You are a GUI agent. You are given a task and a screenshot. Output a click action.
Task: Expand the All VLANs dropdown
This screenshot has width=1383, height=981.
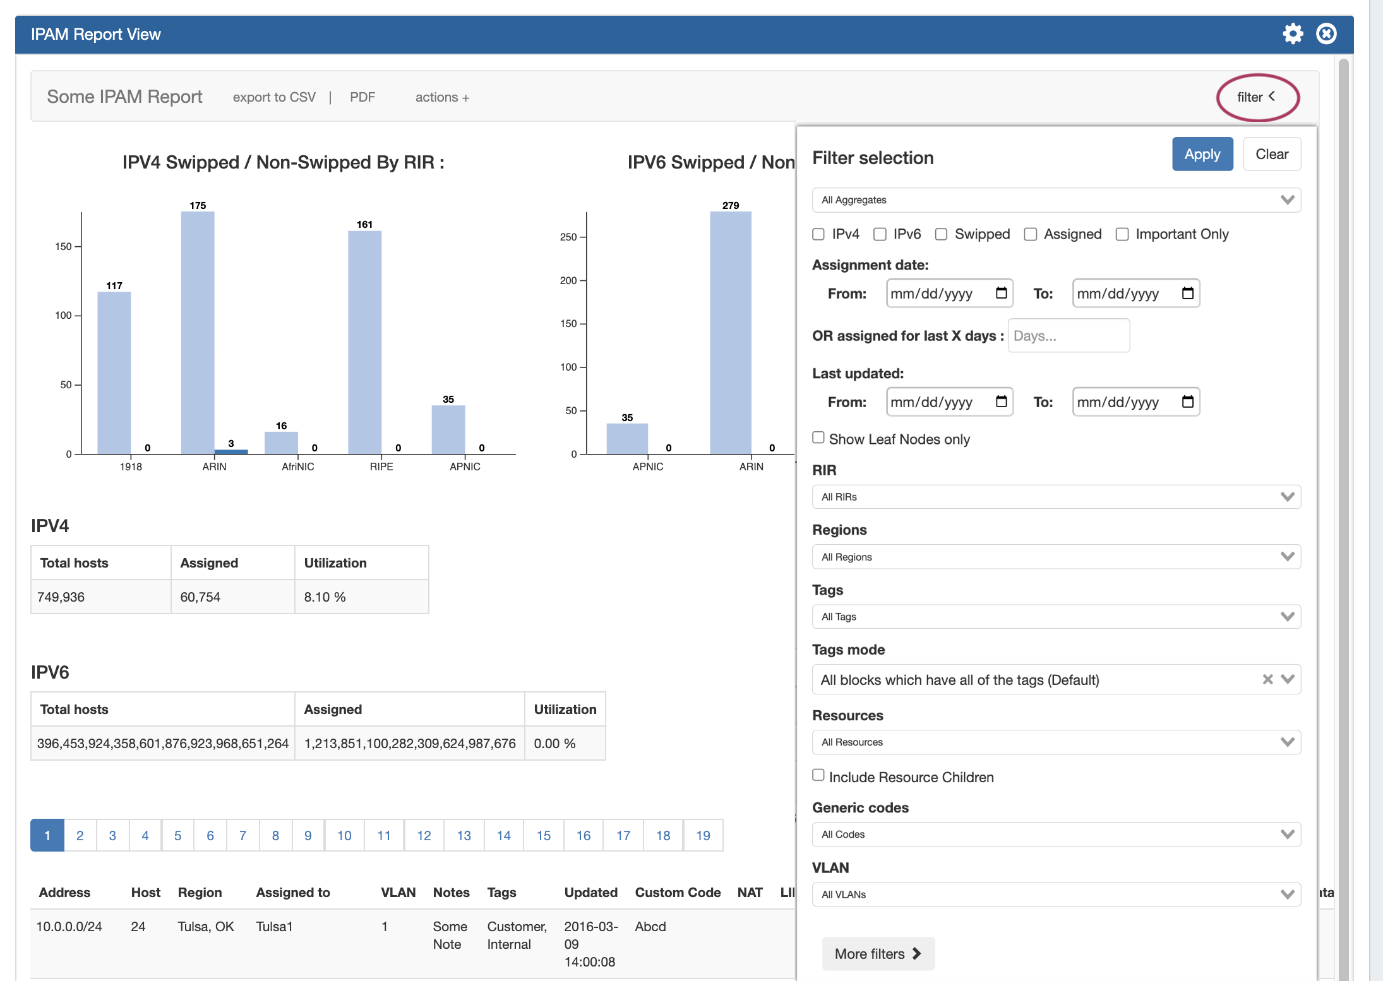[1056, 895]
